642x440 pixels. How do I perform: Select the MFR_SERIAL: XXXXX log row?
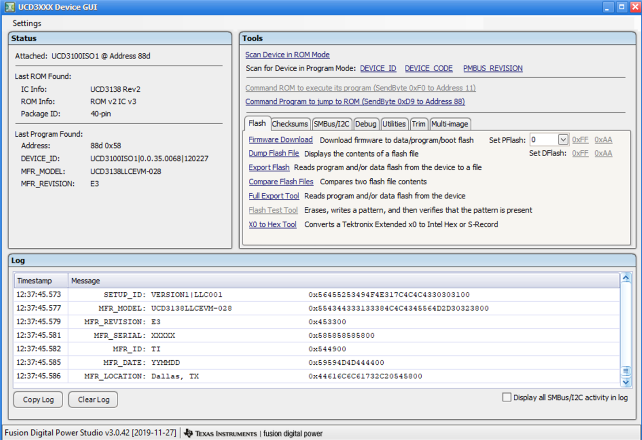coord(317,336)
